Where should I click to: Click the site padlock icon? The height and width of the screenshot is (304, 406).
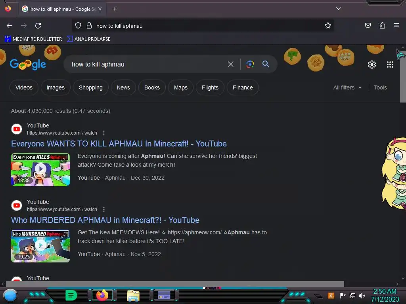coord(89,26)
